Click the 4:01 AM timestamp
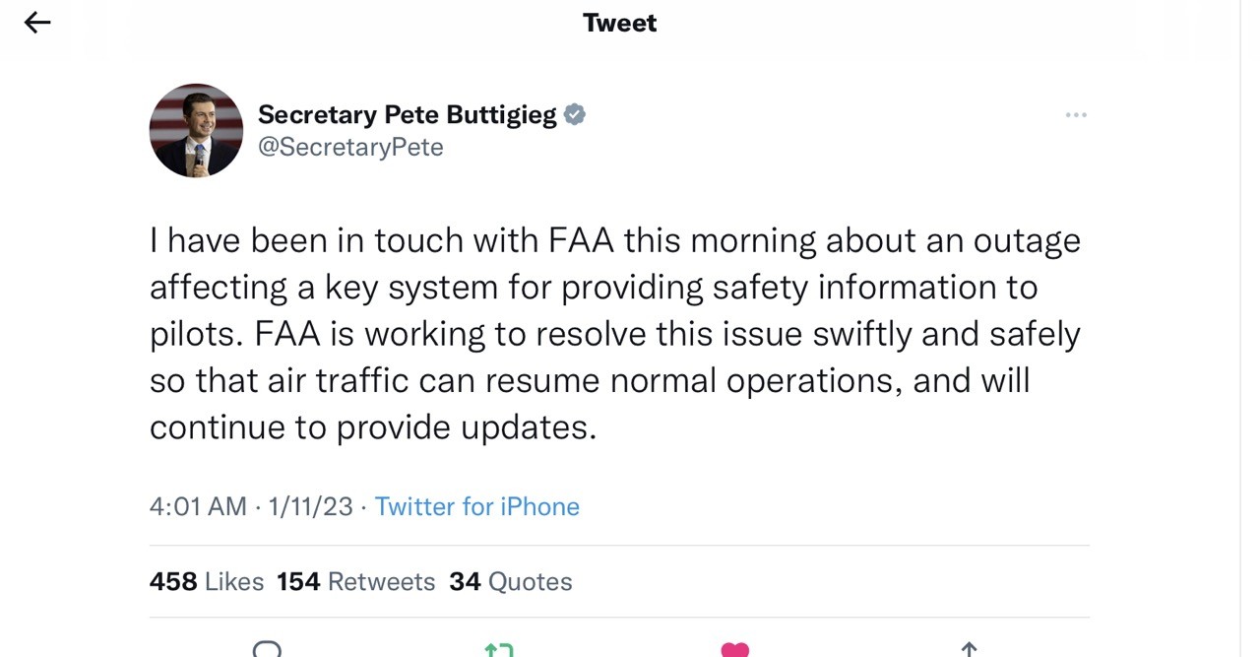This screenshot has width=1260, height=657. [x=198, y=506]
